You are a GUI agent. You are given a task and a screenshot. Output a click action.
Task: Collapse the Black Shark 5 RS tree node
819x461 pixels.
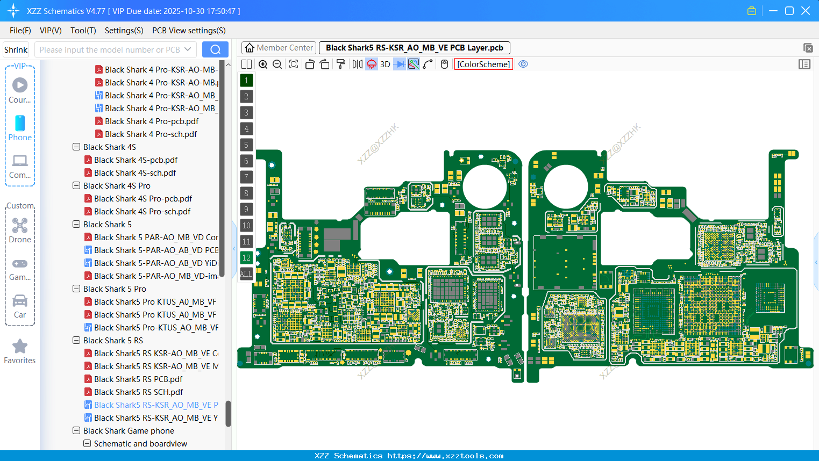click(76, 340)
